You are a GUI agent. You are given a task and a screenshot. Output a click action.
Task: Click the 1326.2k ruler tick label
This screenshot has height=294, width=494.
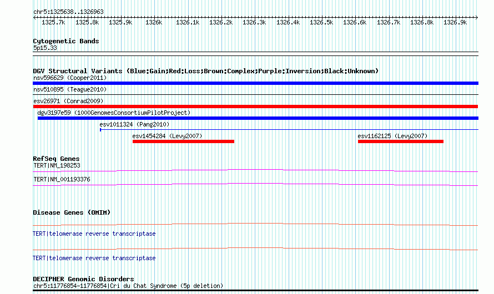point(221,22)
